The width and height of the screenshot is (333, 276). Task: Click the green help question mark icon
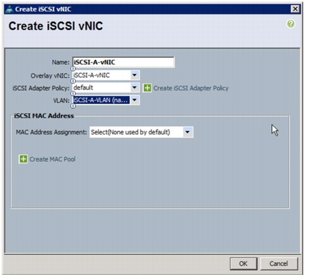(x=291, y=24)
